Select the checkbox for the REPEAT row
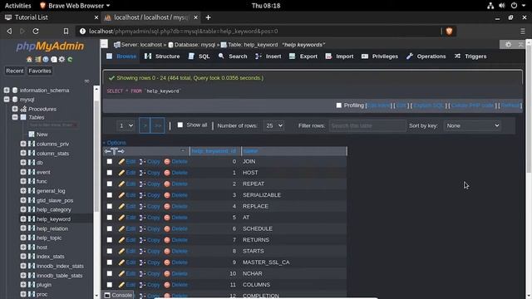The width and height of the screenshot is (532, 299). point(110,184)
